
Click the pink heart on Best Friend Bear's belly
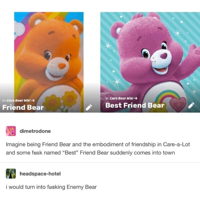pos(178,104)
